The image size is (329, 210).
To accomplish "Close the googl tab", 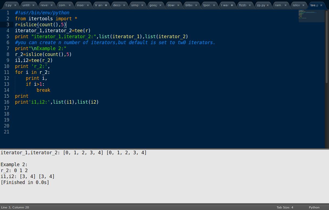I will (160, 5).
